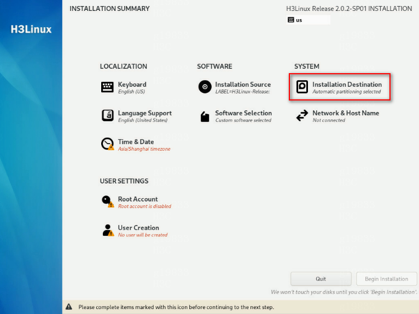Open the Time & Date clock icon
This screenshot has height=314, width=419.
coord(107,144)
